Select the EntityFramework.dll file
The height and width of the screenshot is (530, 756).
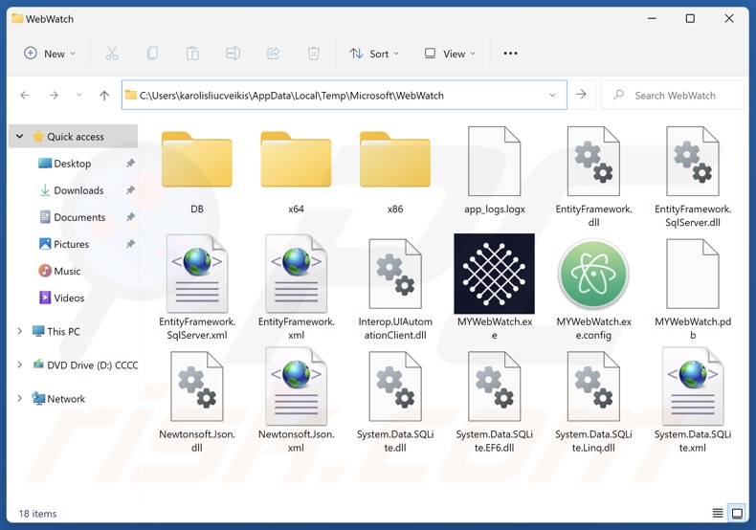click(593, 176)
